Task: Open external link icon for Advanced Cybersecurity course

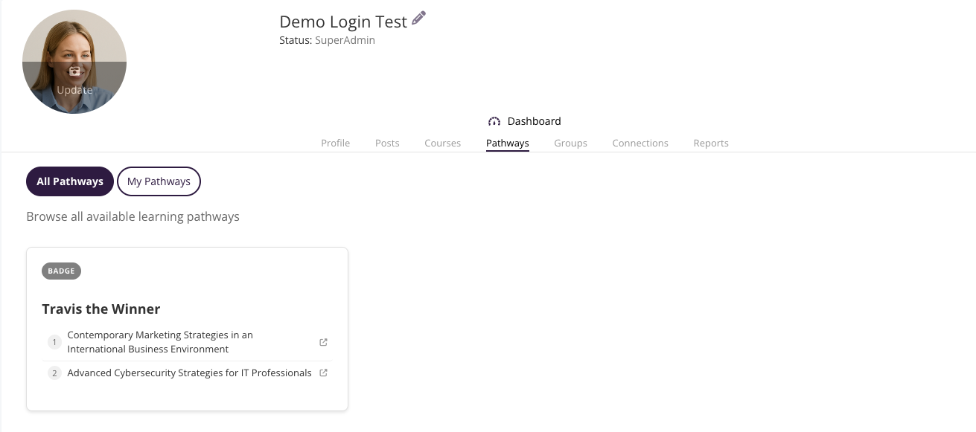Action: (323, 373)
